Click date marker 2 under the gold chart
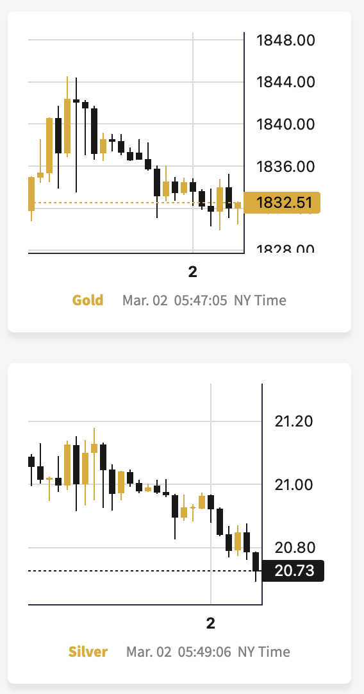 point(192,272)
